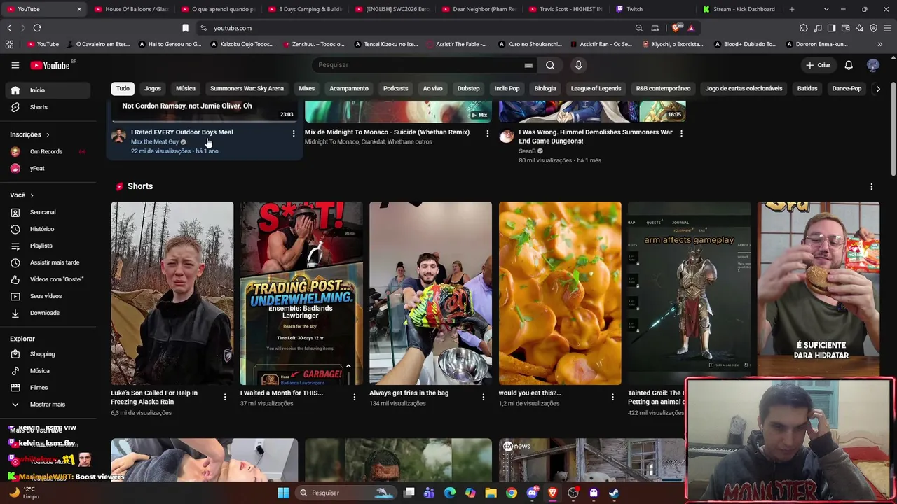Select the Música category chip

point(186,89)
